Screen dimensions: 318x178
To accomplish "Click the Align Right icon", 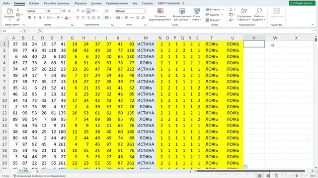I will pyautogui.click(x=88, y=18).
